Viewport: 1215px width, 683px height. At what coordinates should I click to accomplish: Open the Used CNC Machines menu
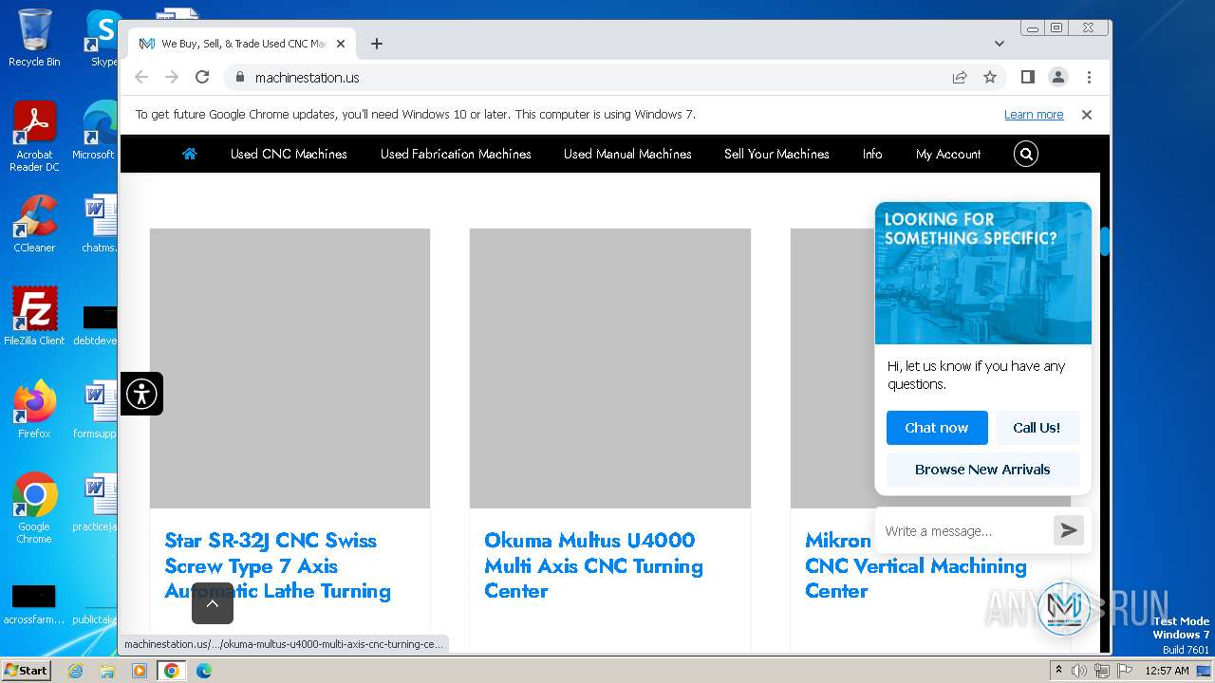point(289,154)
